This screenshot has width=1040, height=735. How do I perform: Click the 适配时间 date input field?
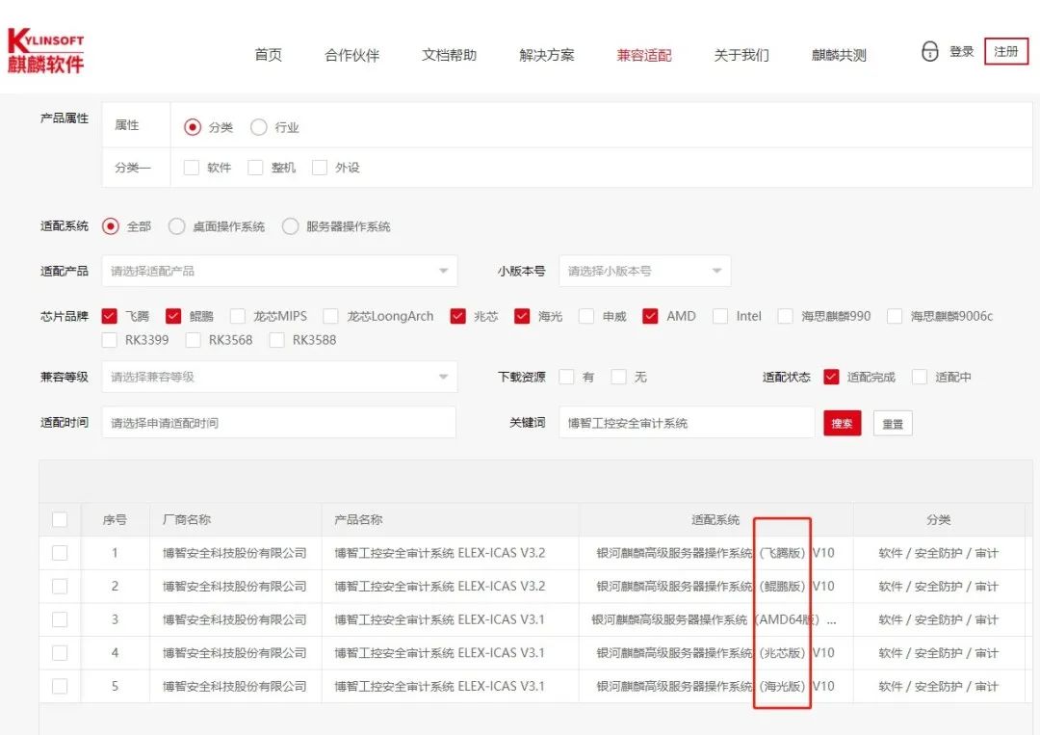(x=278, y=423)
